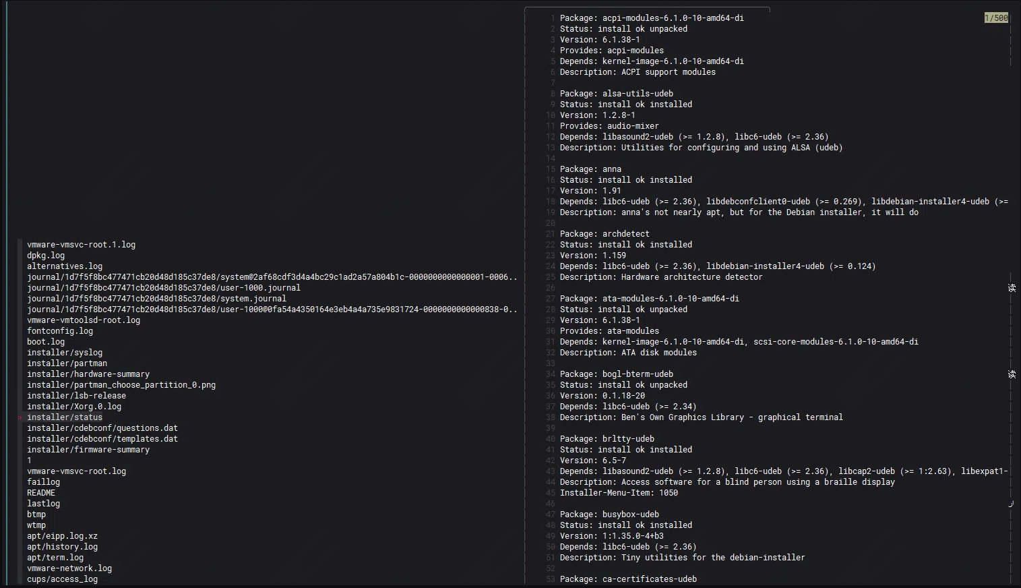
Task: Select dpkg.log in the file list
Action: (x=46, y=256)
